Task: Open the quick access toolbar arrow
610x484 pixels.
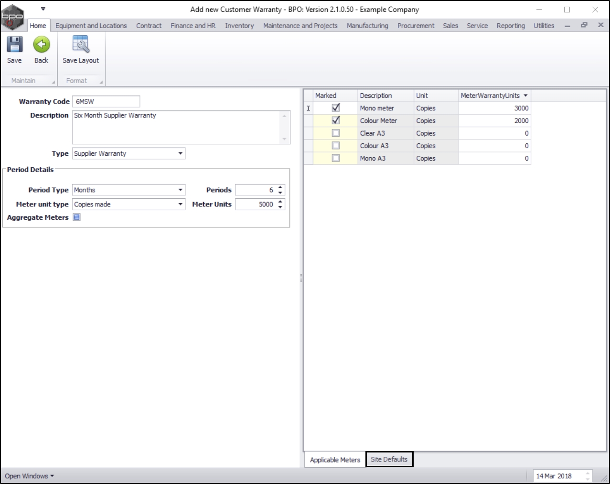Action: coord(43,9)
